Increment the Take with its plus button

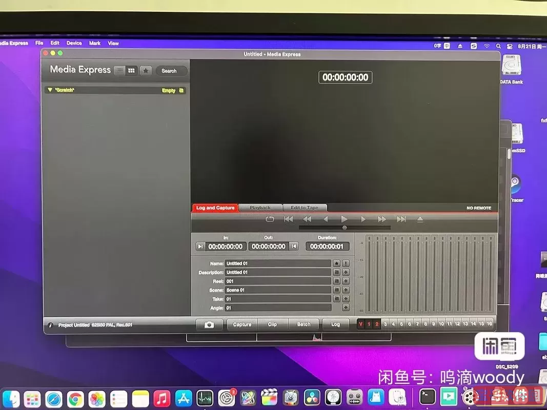click(x=346, y=299)
